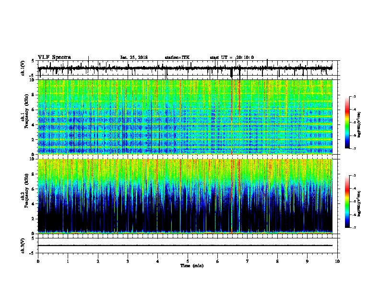Select the ch.1 voltage waveform trace
The width and height of the screenshot is (380, 293).
click(185, 68)
